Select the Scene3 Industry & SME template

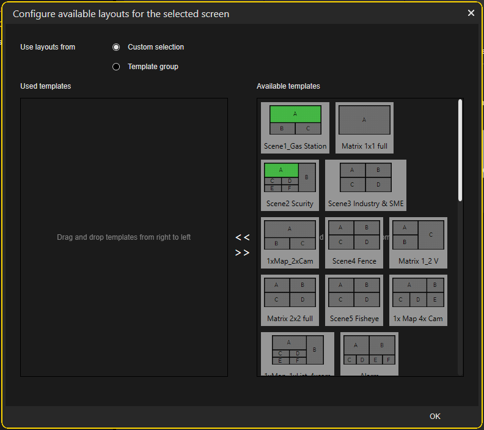(x=365, y=185)
